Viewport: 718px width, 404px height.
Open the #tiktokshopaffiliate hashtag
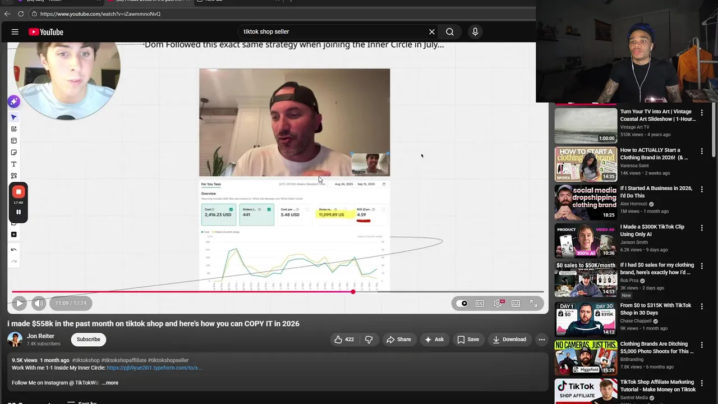pos(123,360)
